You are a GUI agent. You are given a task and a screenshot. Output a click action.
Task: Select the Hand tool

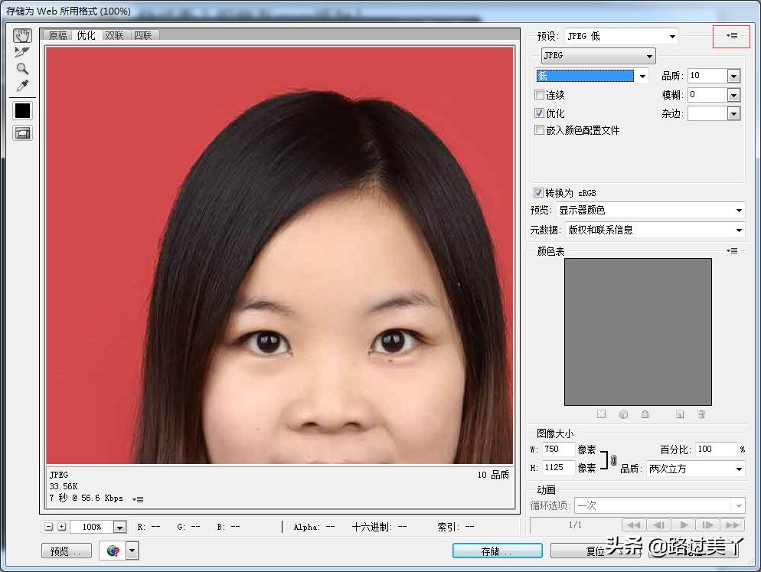pyautogui.click(x=22, y=36)
